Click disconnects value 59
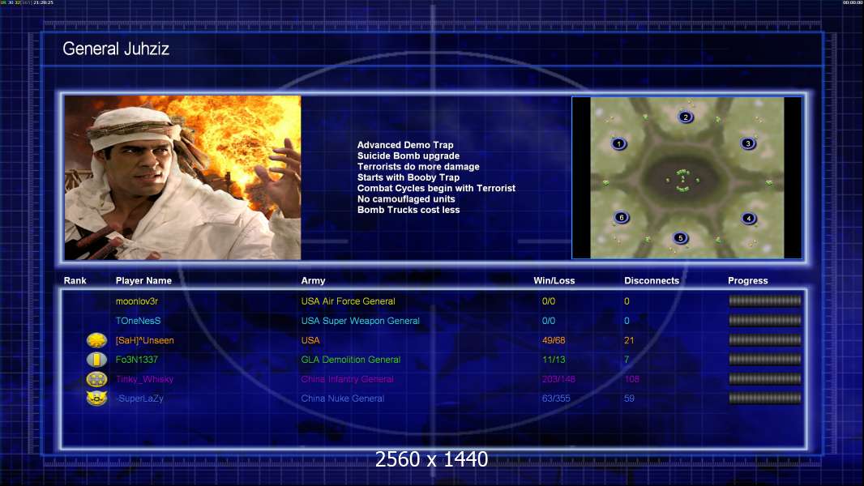This screenshot has width=864, height=486. (629, 399)
